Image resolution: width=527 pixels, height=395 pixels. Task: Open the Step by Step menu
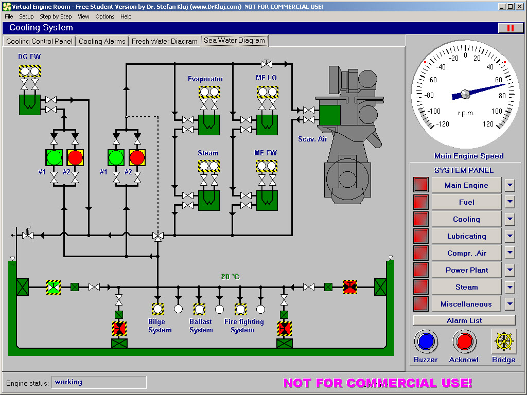pos(56,16)
